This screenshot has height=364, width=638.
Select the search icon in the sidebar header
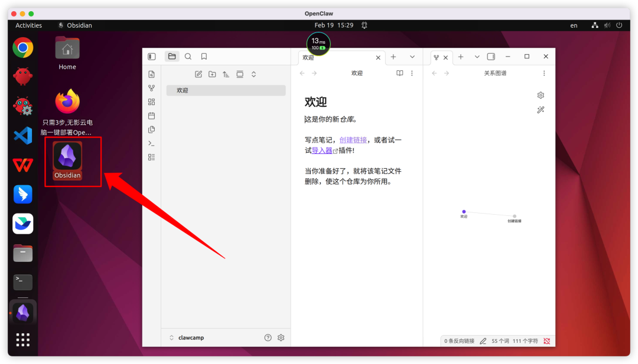(x=188, y=56)
